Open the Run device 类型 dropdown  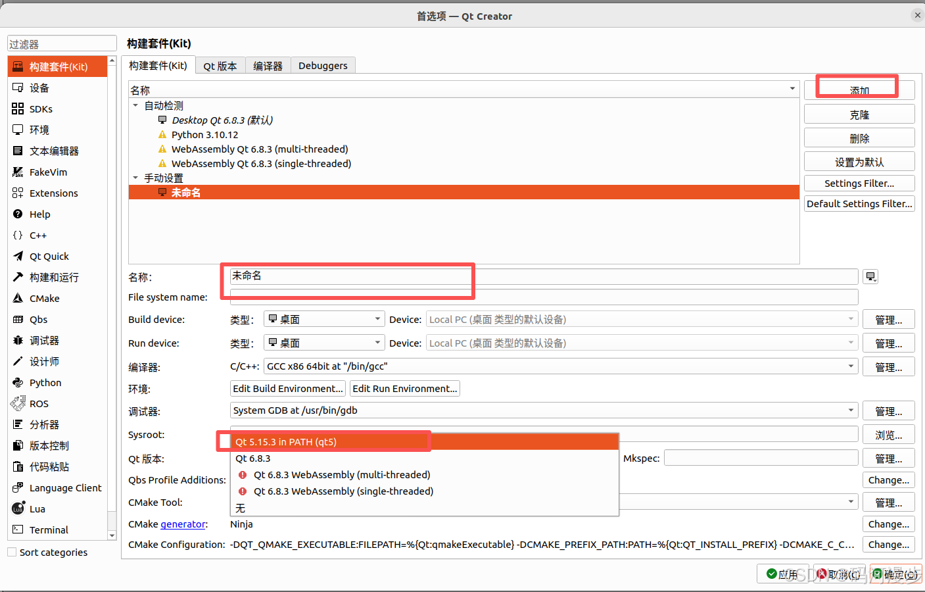tap(324, 343)
